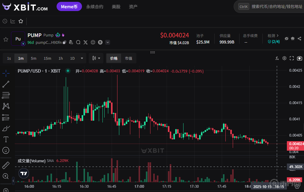304x192 pixels.
Task: Open the indicators fx menu
Action: 277,58
